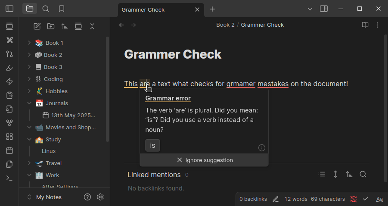Screen dimensions: 388x206
Task: Open a new tab
Action: coord(212,9)
